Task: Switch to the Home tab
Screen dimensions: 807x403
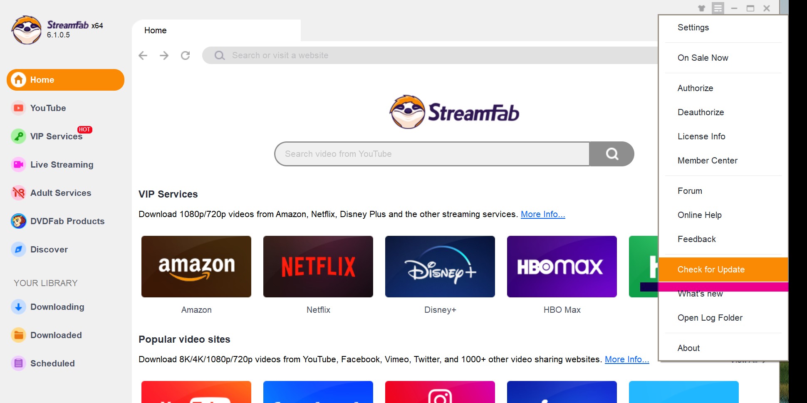Action: 216,30
